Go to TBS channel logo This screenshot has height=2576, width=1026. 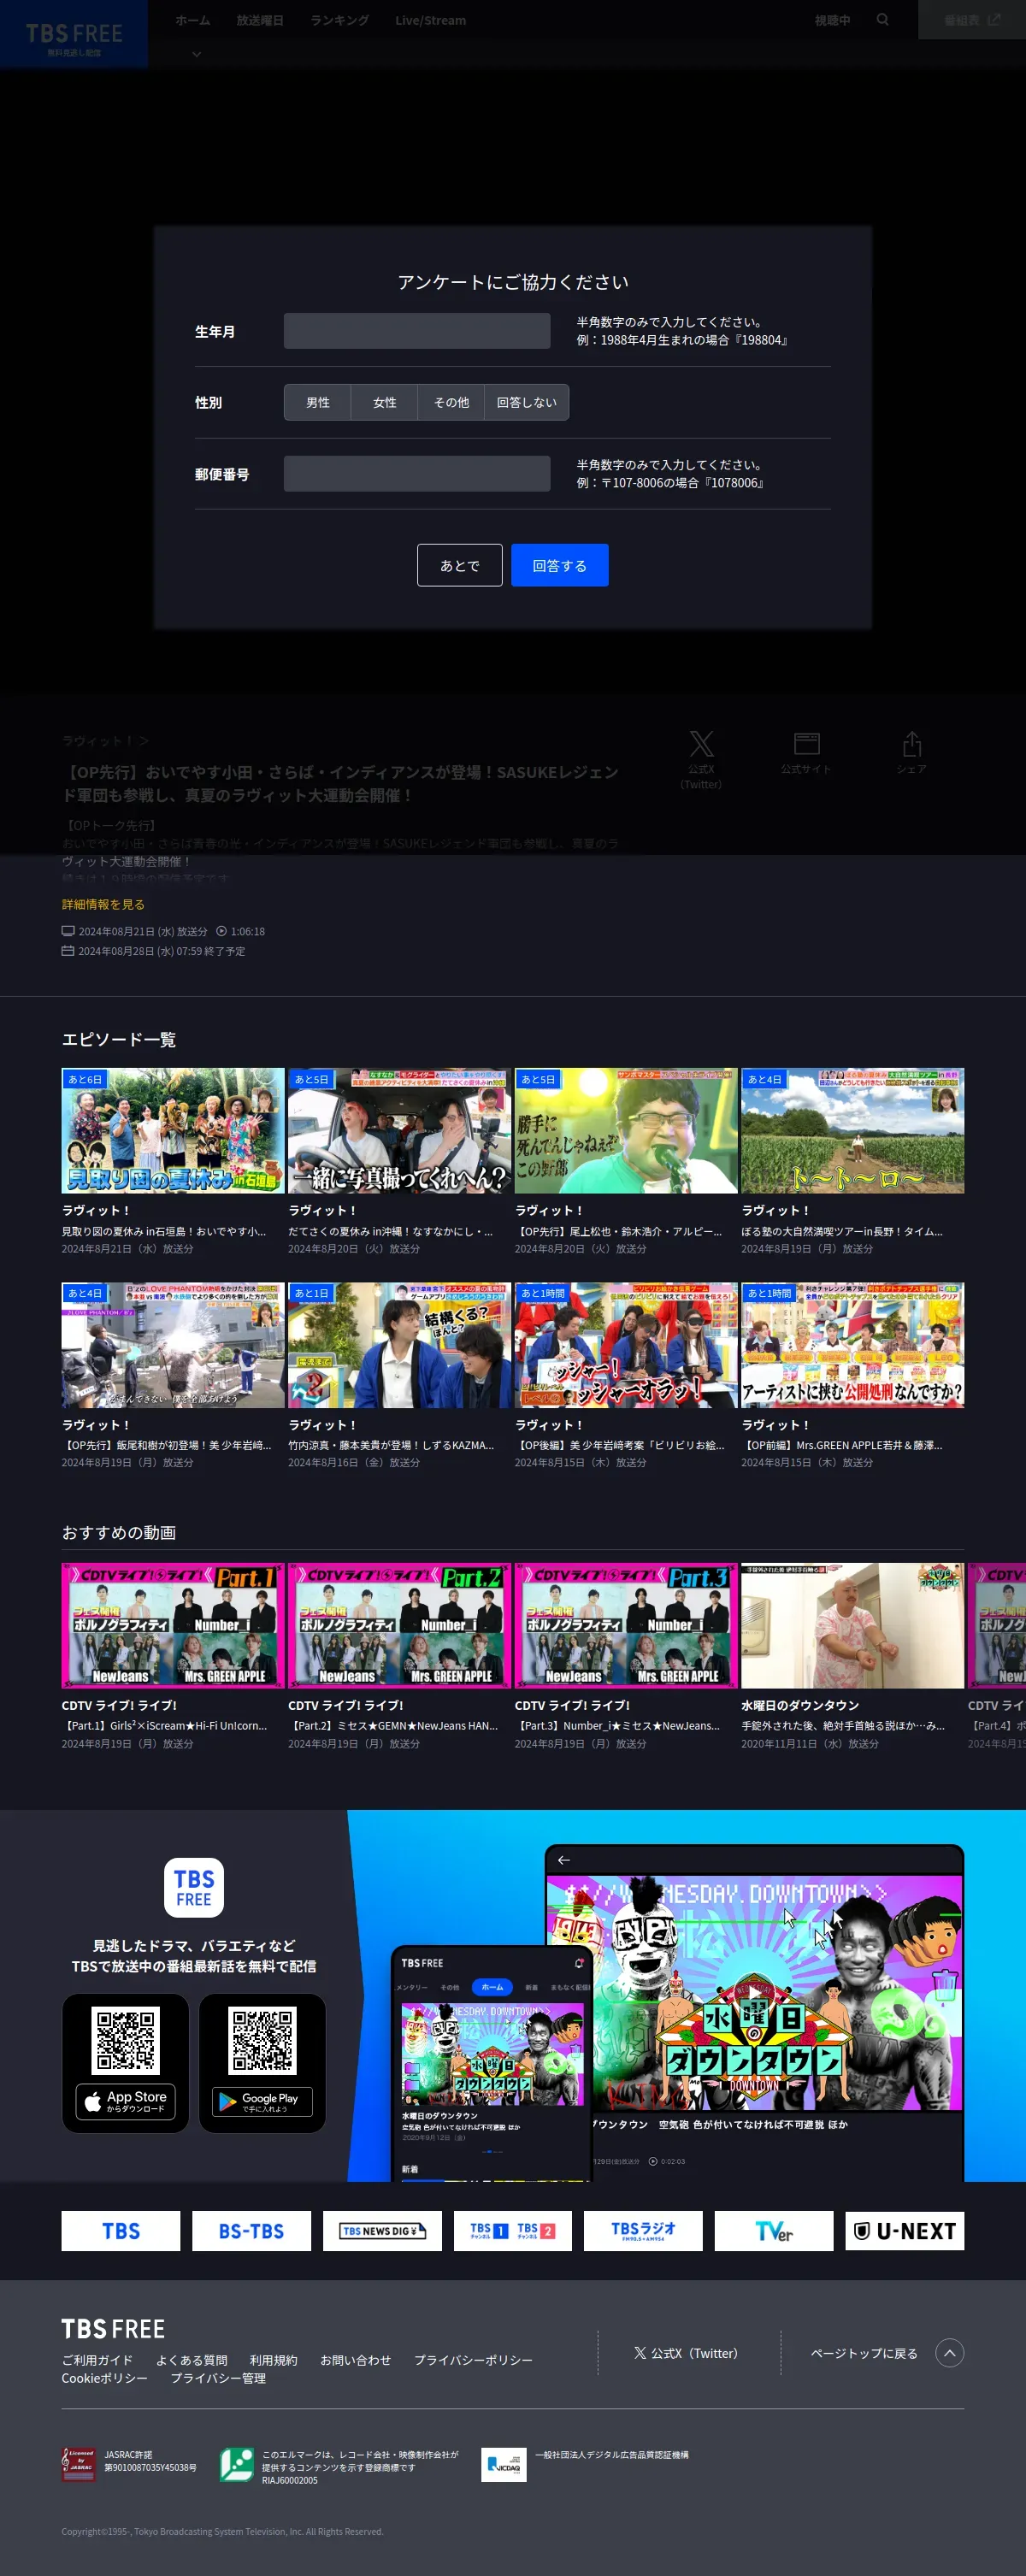121,2231
